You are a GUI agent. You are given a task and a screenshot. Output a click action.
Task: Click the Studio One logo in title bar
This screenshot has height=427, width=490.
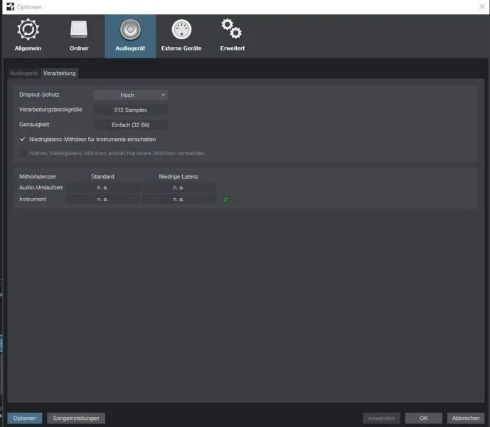[x=11, y=6]
